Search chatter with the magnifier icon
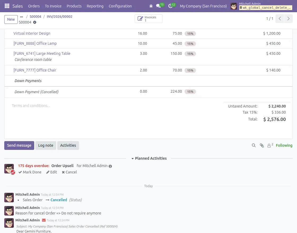Screen dimensions: 297x233 [254, 145]
